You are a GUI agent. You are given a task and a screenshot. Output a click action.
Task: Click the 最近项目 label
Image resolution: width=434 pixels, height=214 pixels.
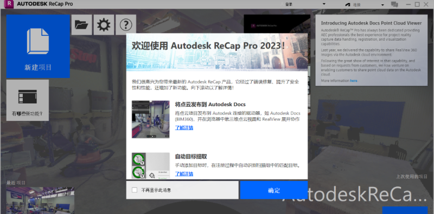pyautogui.click(x=16, y=183)
